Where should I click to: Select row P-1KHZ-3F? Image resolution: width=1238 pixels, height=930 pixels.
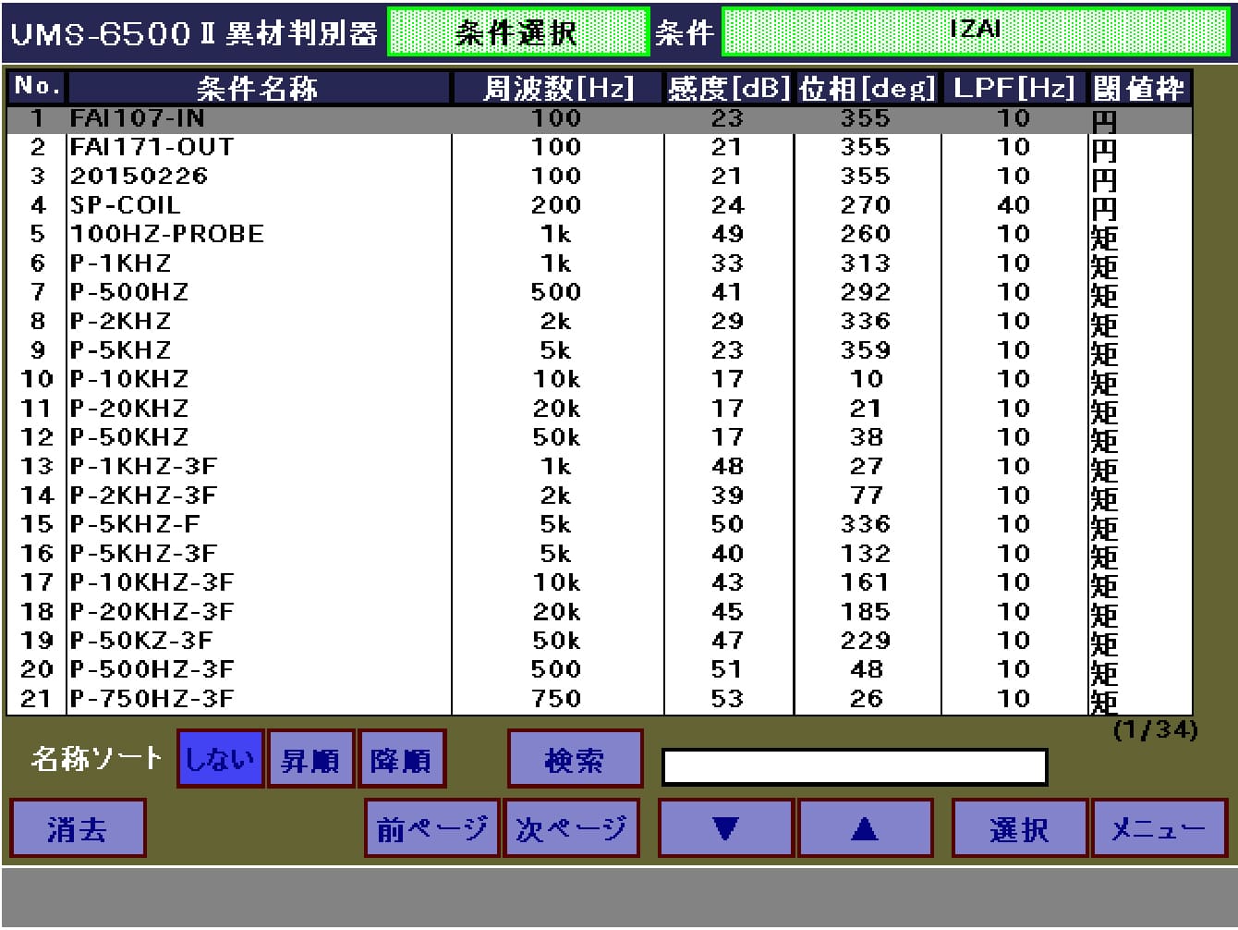[x=599, y=466]
